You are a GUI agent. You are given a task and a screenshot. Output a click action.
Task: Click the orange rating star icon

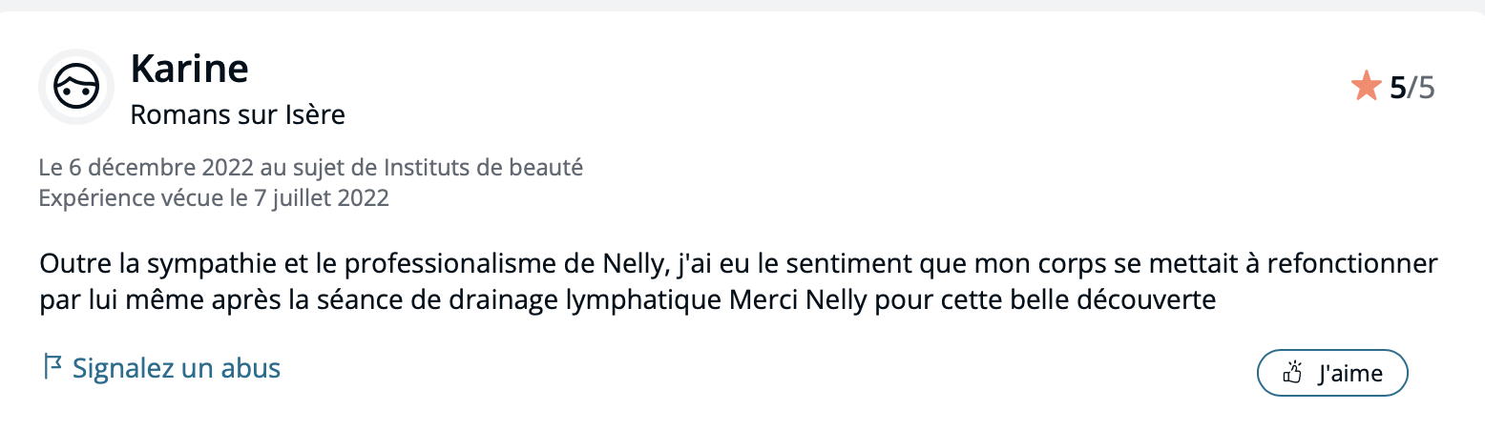(x=1366, y=87)
